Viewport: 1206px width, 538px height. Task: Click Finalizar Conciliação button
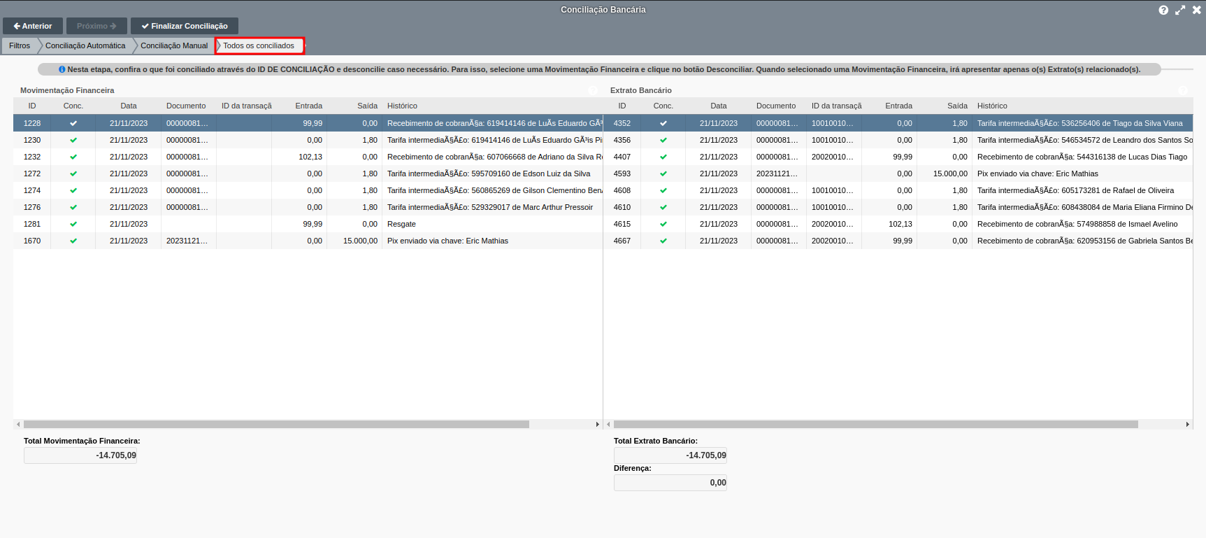[185, 26]
